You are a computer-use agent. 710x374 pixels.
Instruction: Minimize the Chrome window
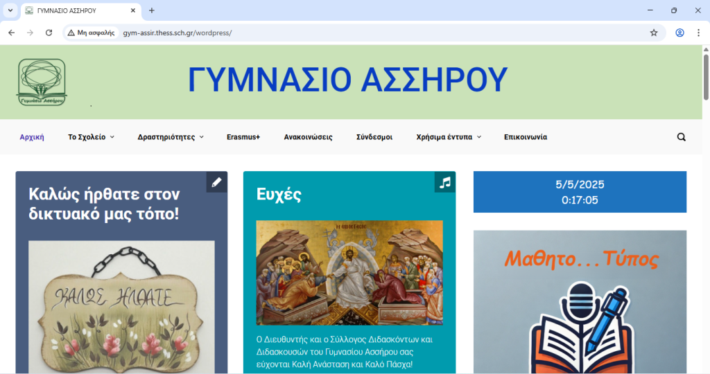point(650,10)
